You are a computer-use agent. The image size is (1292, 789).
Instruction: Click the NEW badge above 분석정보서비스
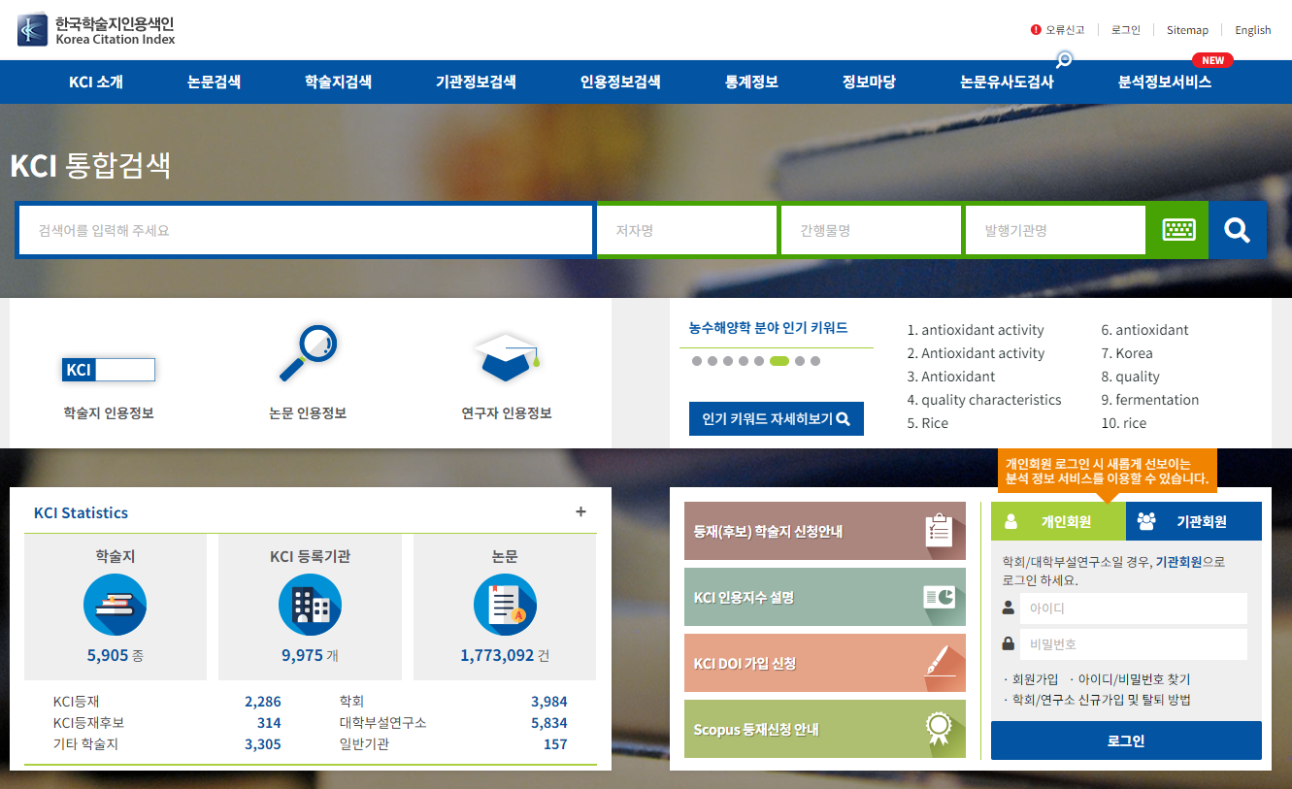[1212, 60]
